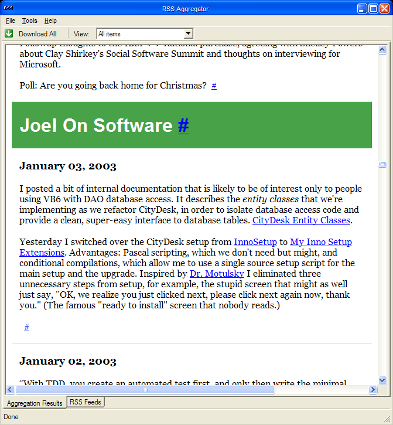Select the Aggregation Results tab
393x425 pixels.
pyautogui.click(x=35, y=403)
